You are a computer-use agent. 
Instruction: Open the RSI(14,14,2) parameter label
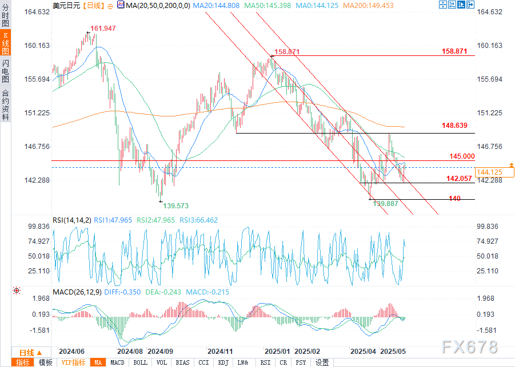[71, 220]
